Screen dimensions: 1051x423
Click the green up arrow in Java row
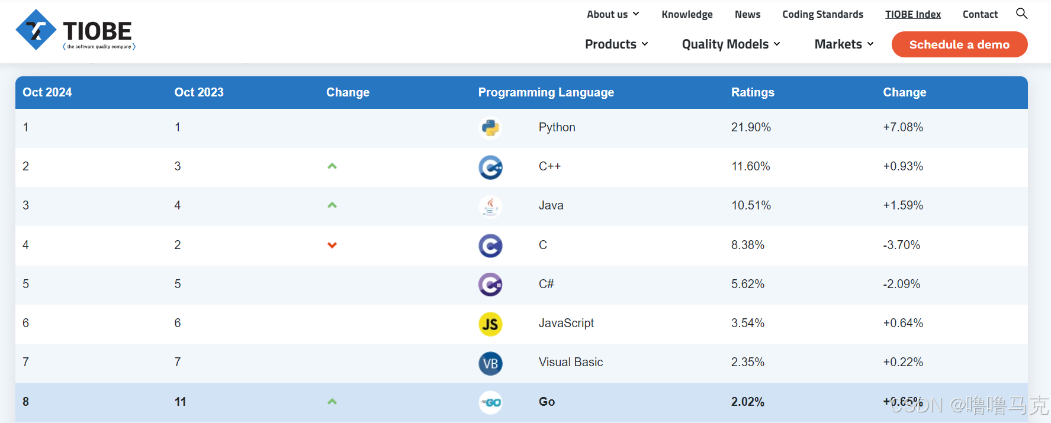pos(332,205)
